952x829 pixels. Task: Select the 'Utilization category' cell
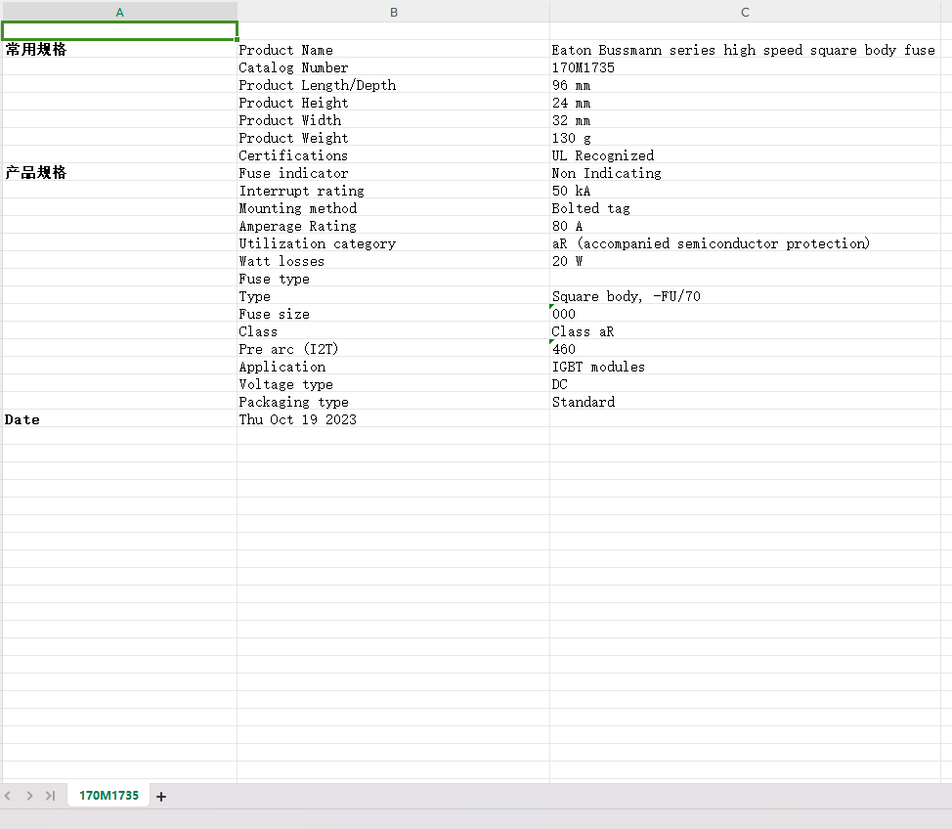394,243
